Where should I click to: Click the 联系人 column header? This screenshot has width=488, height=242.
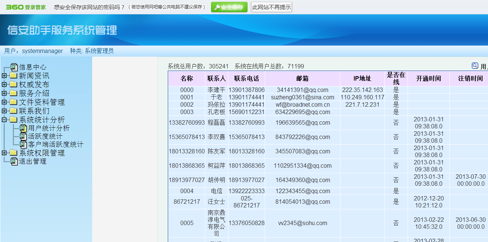click(x=217, y=79)
